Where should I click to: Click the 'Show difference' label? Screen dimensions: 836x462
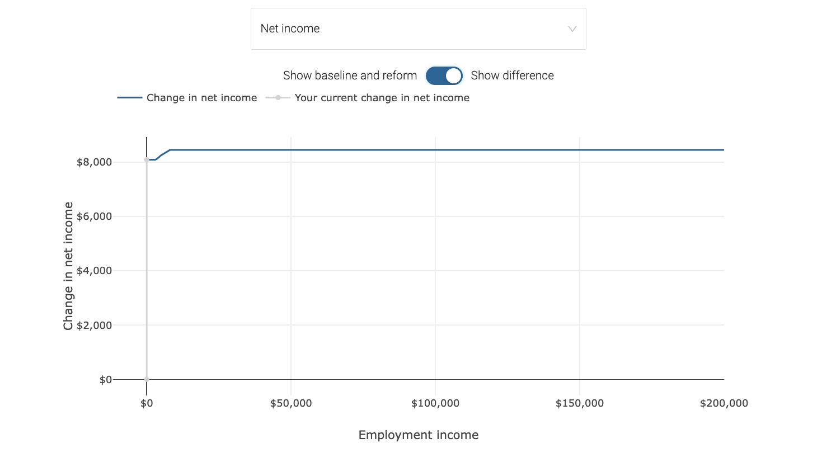point(512,76)
